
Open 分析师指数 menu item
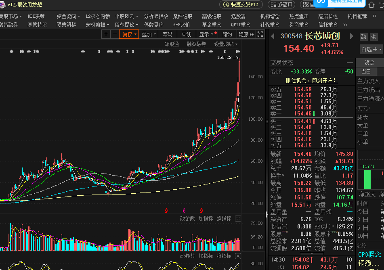point(156,16)
